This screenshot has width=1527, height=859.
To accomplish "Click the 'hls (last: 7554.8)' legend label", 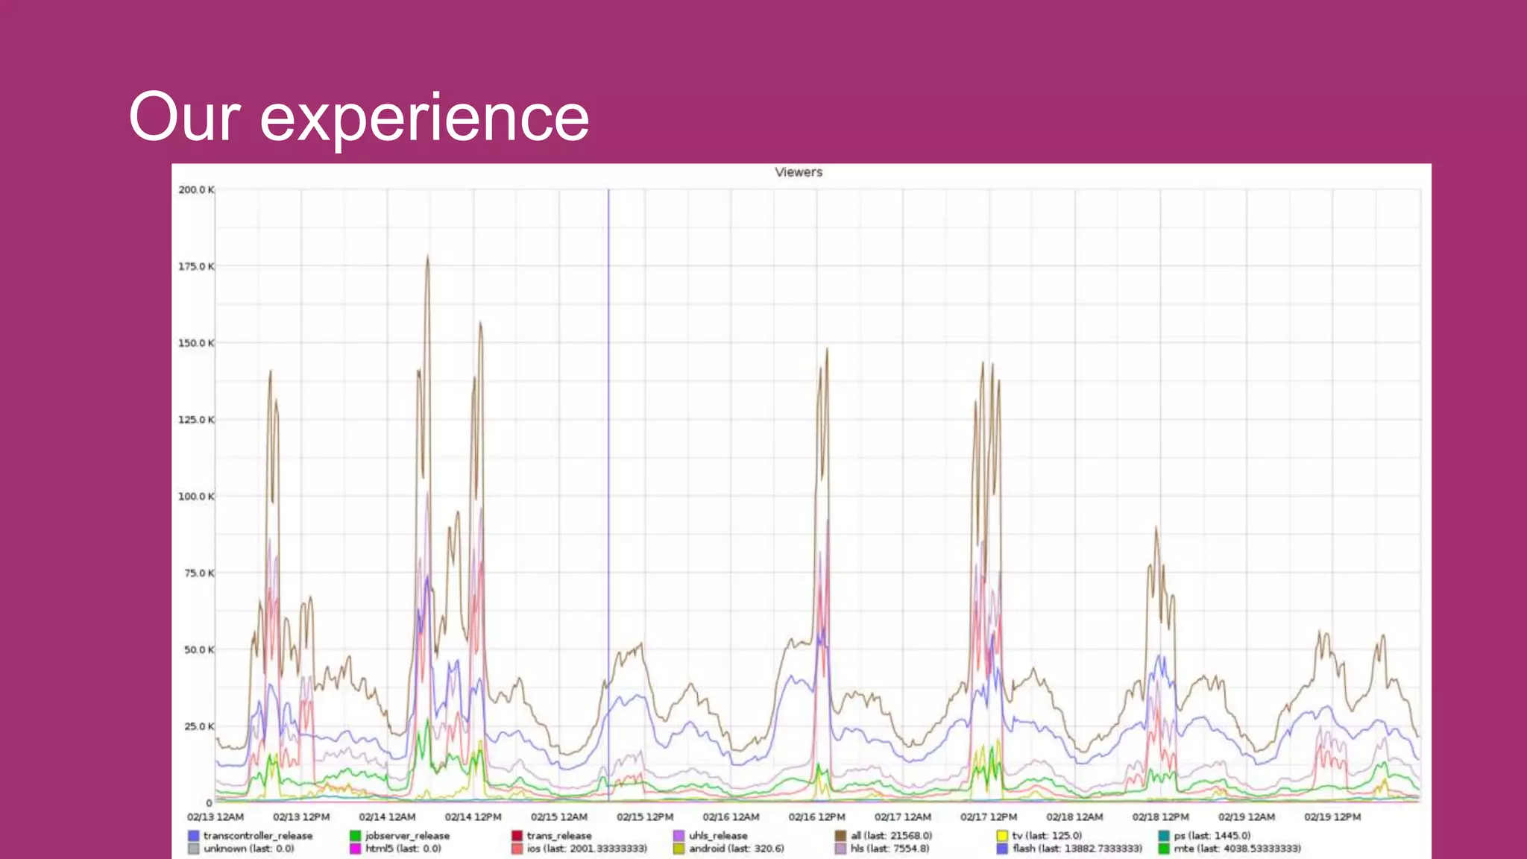I will tap(890, 849).
